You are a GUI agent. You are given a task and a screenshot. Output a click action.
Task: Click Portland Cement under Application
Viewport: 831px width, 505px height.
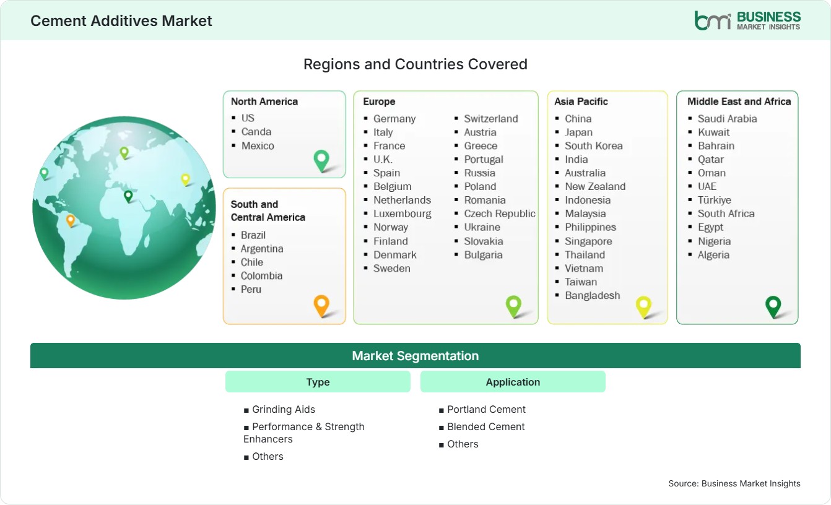(487, 409)
